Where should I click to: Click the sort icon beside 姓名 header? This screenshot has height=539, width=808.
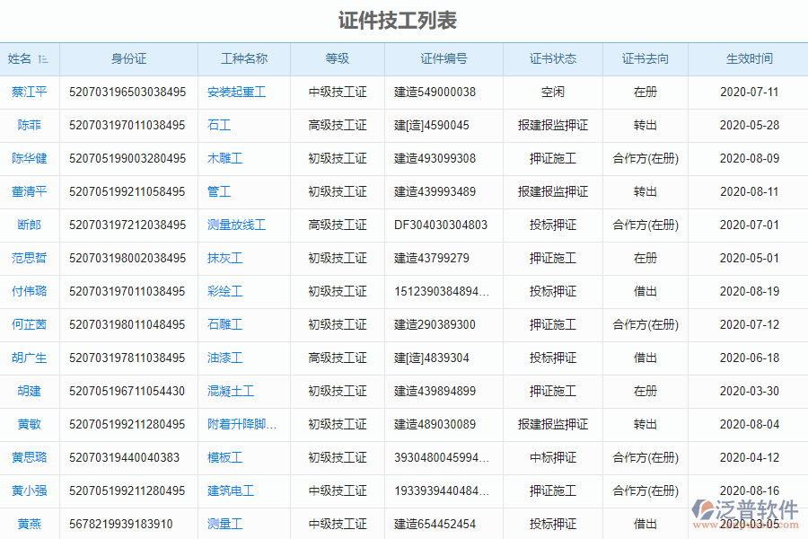(41, 58)
